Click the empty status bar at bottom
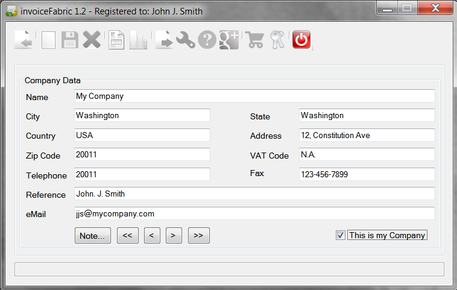This screenshot has width=457, height=290. 229,270
